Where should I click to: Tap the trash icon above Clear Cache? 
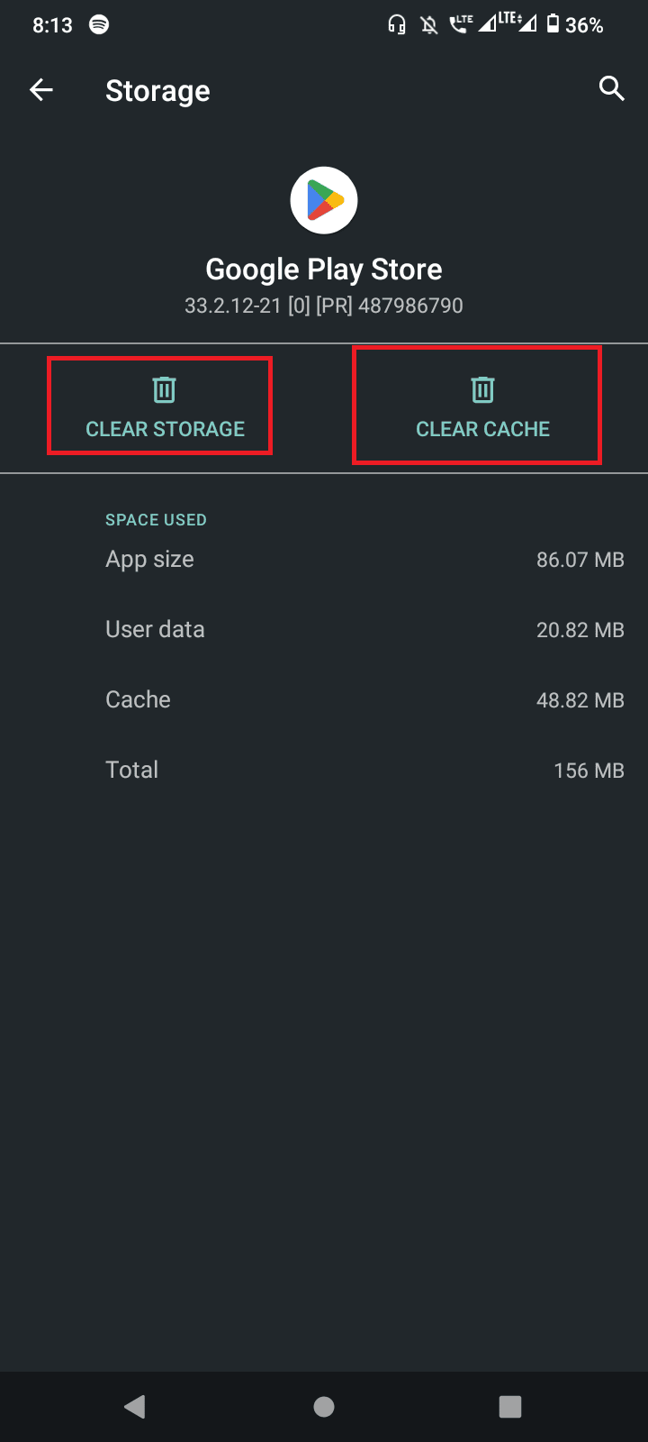click(483, 389)
